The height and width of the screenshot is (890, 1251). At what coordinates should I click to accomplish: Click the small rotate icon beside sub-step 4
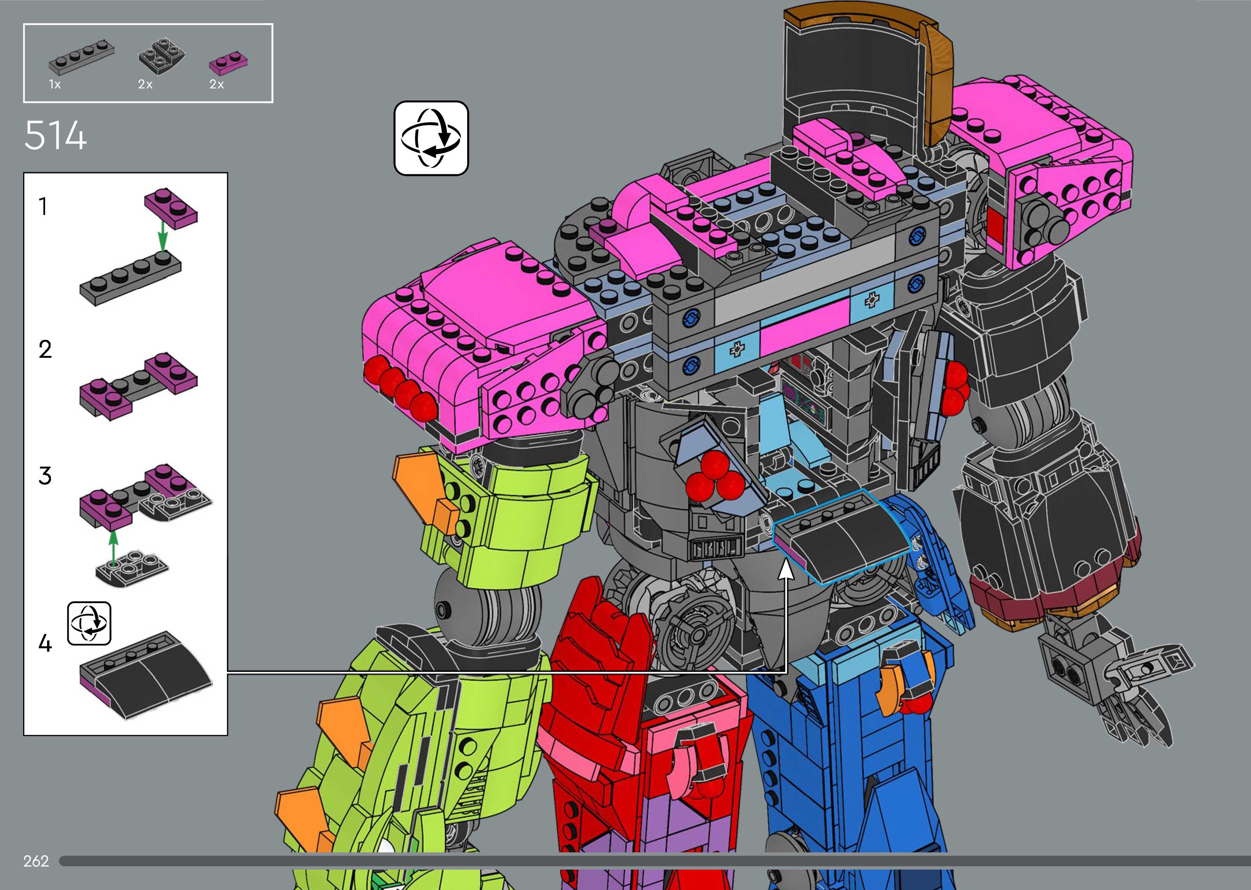[x=89, y=623]
